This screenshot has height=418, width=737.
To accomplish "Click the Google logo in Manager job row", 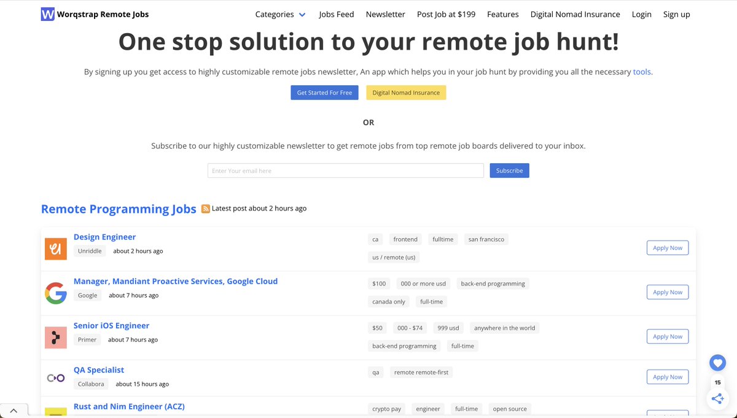I will coord(56,293).
